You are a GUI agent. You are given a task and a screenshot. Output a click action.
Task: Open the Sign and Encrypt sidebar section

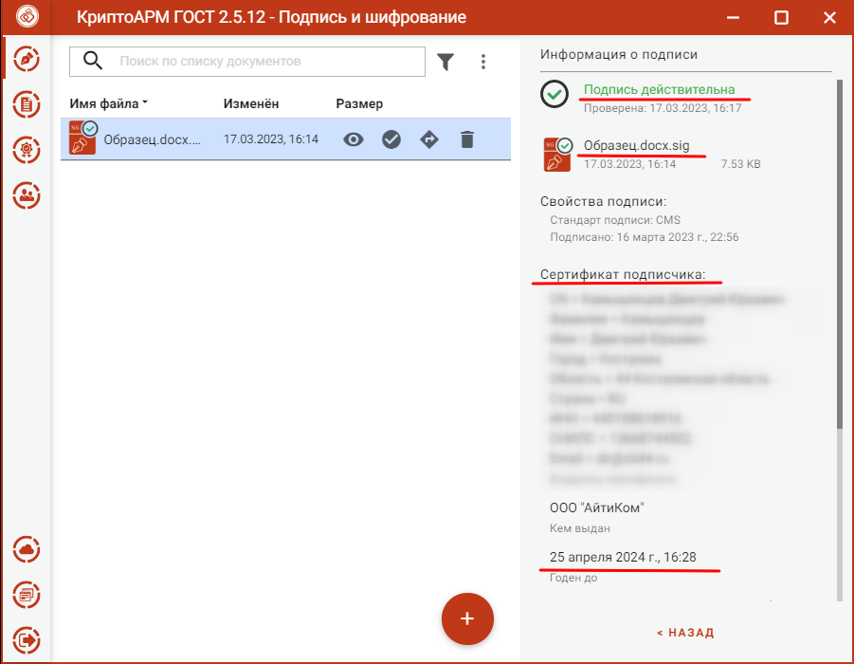[x=27, y=59]
